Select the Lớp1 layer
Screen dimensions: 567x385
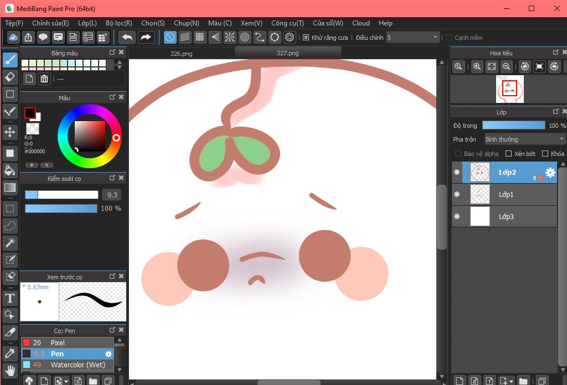(x=504, y=194)
